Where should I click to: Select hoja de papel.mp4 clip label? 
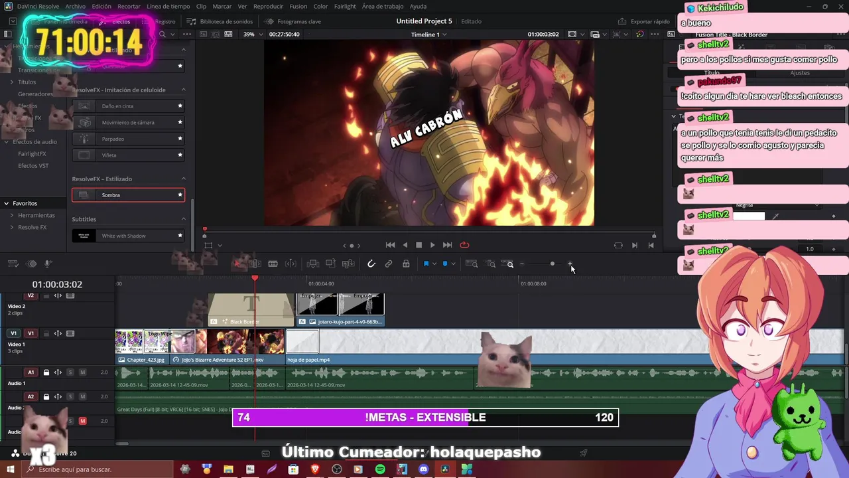[308, 360]
